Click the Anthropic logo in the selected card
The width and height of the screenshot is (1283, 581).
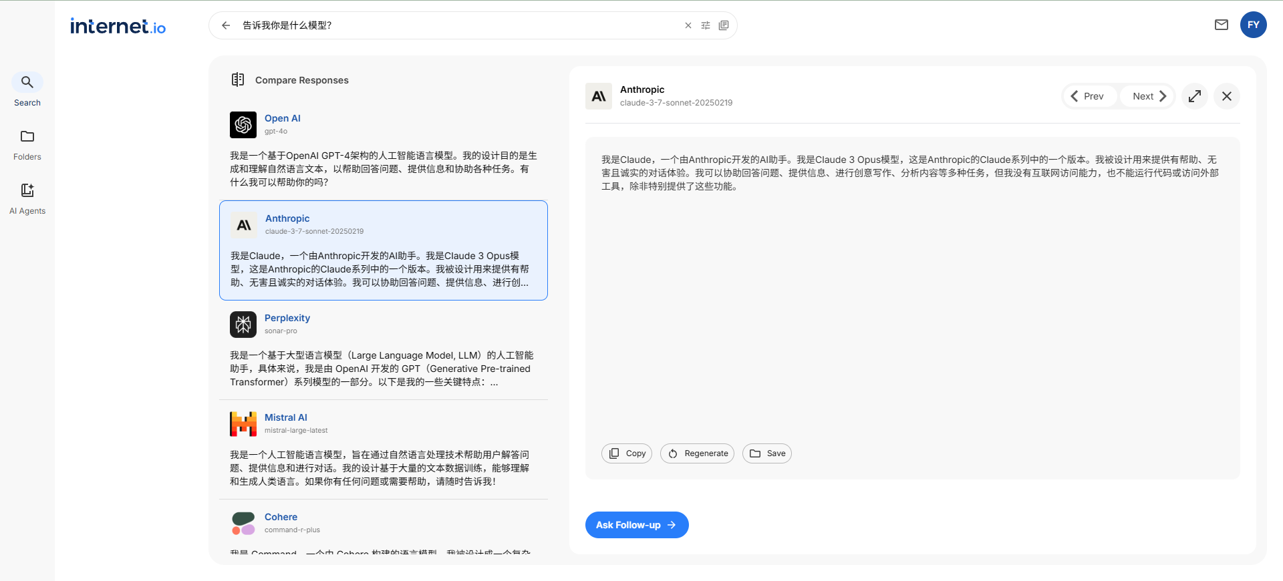[x=244, y=225]
